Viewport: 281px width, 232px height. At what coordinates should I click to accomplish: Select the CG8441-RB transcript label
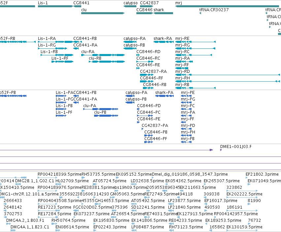85,39
